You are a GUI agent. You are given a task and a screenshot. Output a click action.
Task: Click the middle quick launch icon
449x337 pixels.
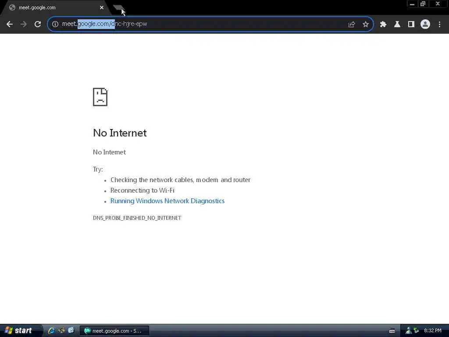click(x=61, y=331)
